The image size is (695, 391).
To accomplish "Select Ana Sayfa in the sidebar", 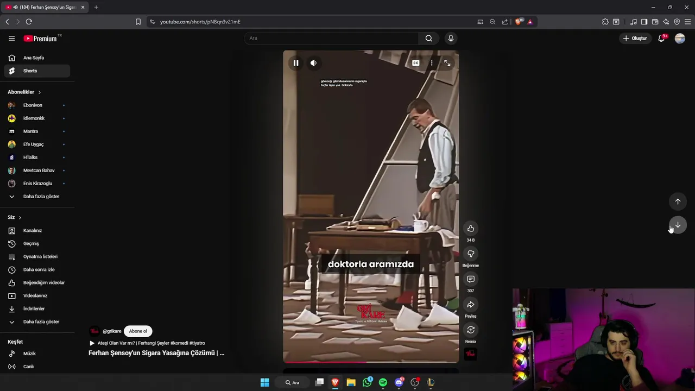I will (37, 58).
